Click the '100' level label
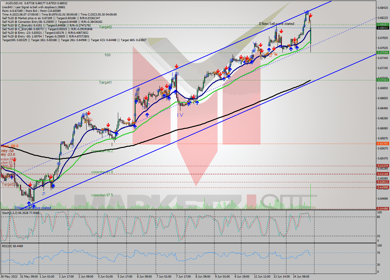 (x=107, y=55)
